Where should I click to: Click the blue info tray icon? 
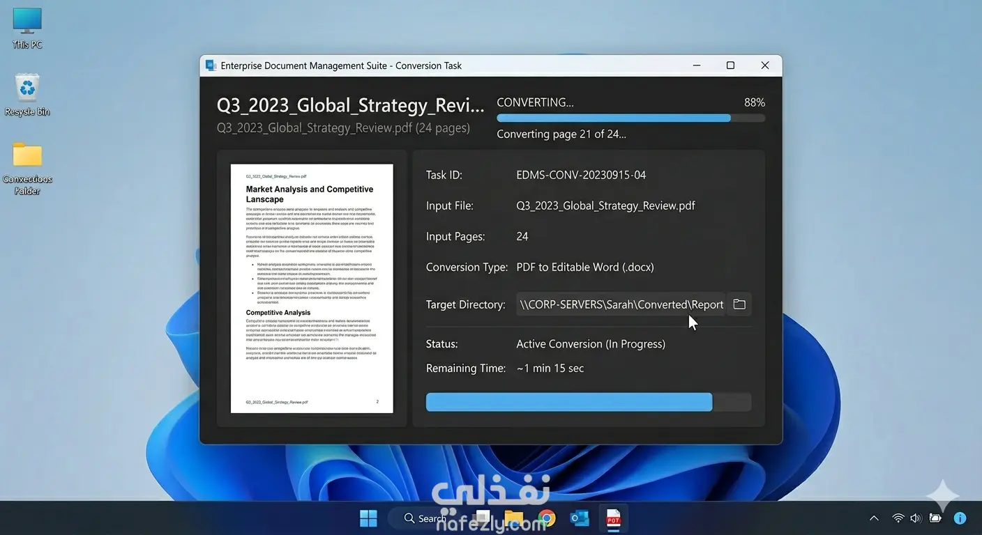coord(960,518)
